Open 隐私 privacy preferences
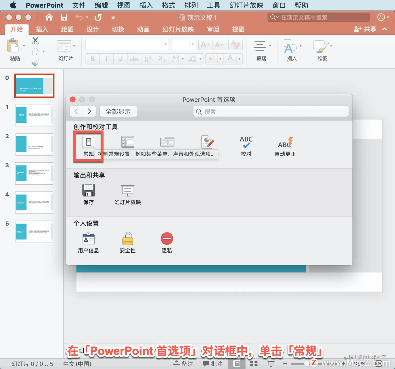 [x=167, y=243]
